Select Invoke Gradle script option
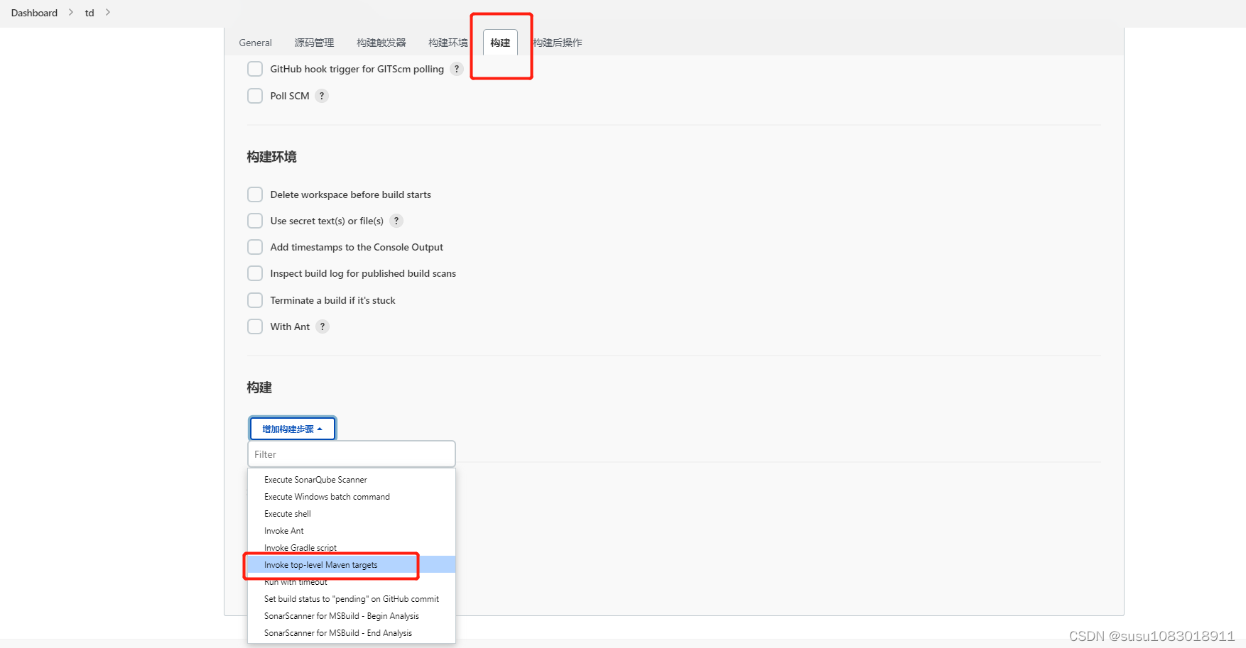1246x648 pixels. 300,547
